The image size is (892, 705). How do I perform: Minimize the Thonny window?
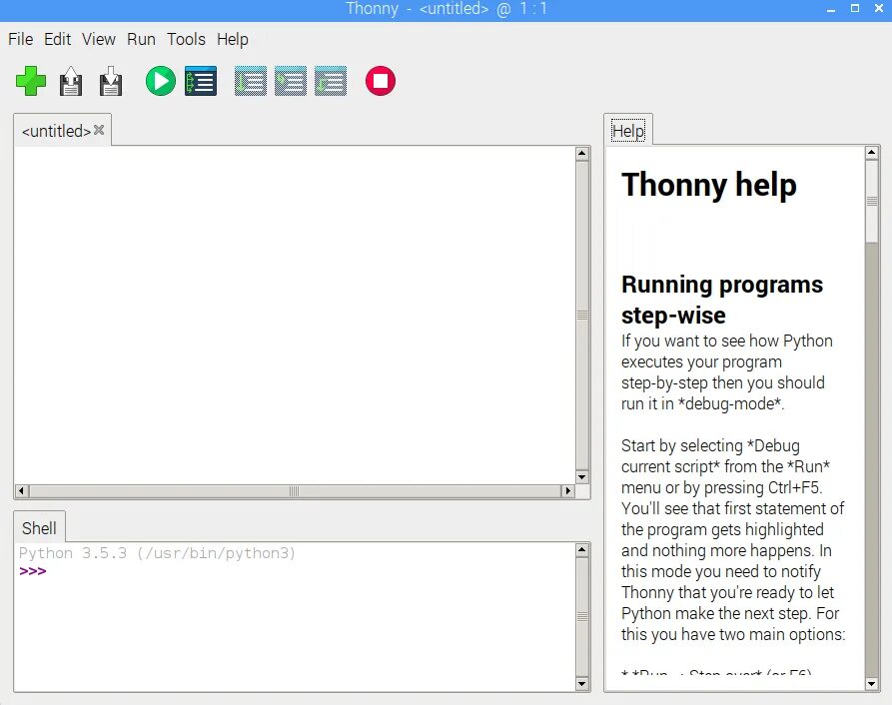pyautogui.click(x=831, y=9)
